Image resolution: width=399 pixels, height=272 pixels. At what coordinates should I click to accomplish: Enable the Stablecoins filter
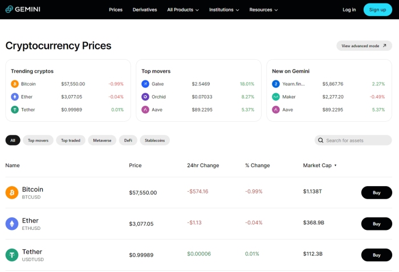tap(154, 140)
